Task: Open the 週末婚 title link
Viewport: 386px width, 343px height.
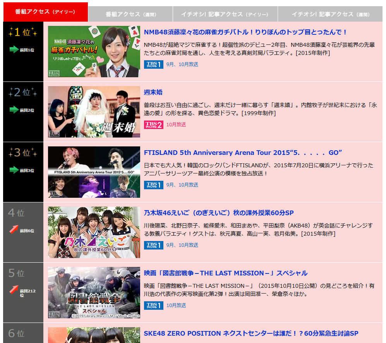Action: 153,92
